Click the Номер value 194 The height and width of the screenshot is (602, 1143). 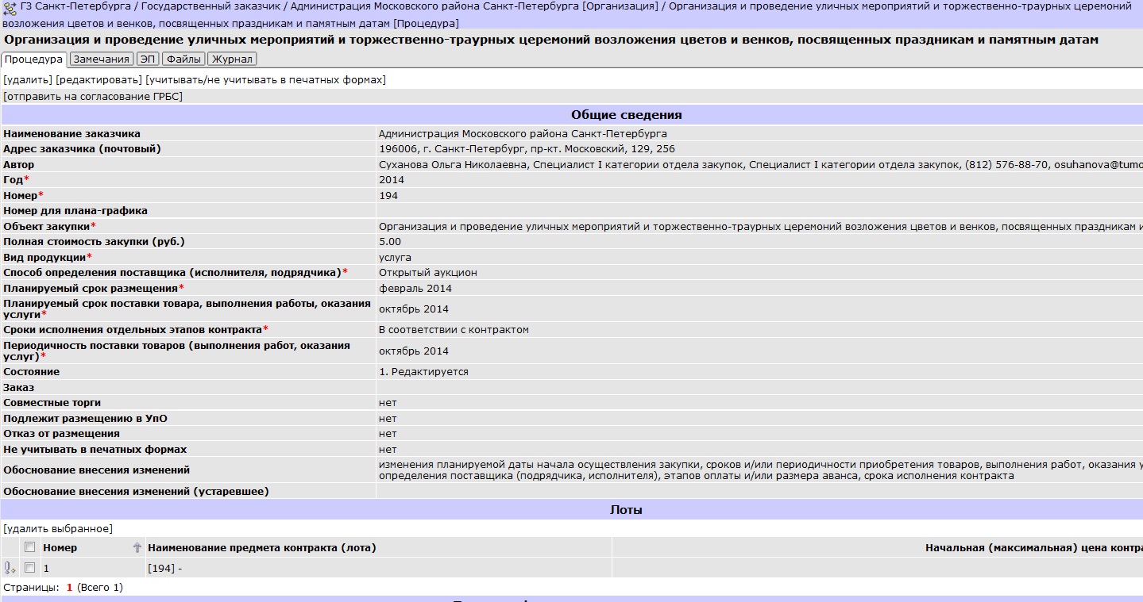(388, 195)
